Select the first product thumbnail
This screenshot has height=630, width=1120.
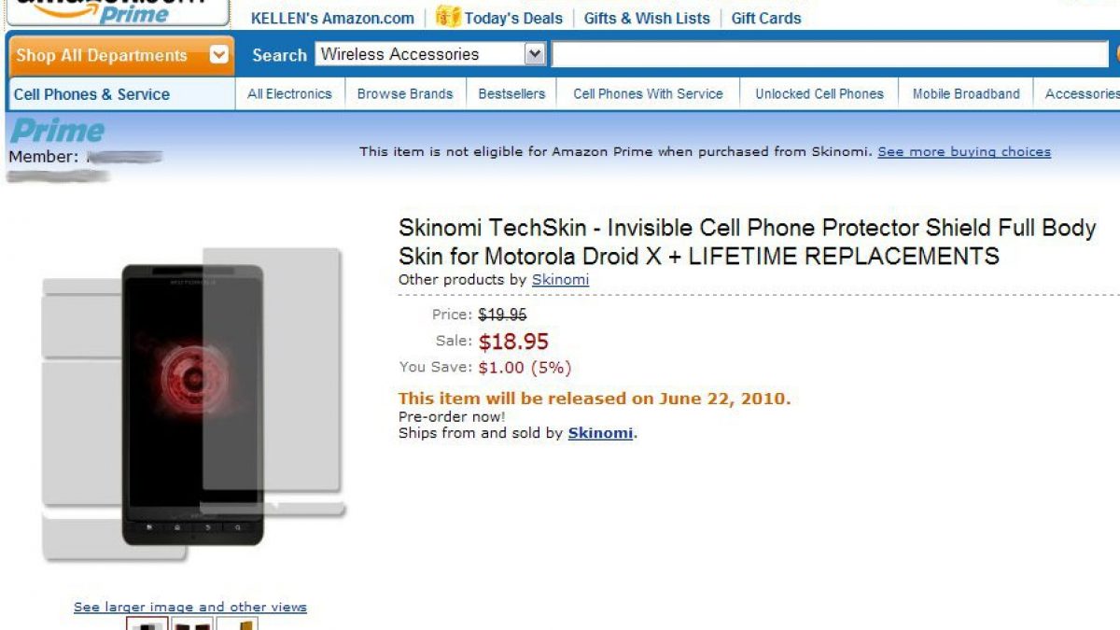click(147, 623)
